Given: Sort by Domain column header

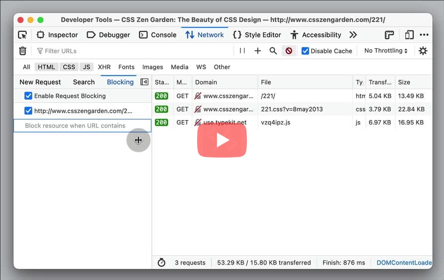Looking at the screenshot, I should 225,82.
